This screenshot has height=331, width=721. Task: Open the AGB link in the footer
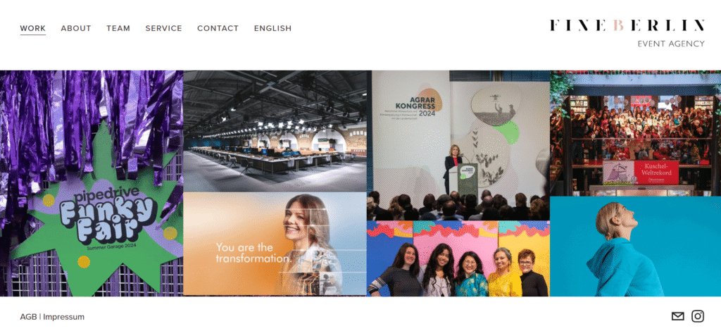coord(28,317)
